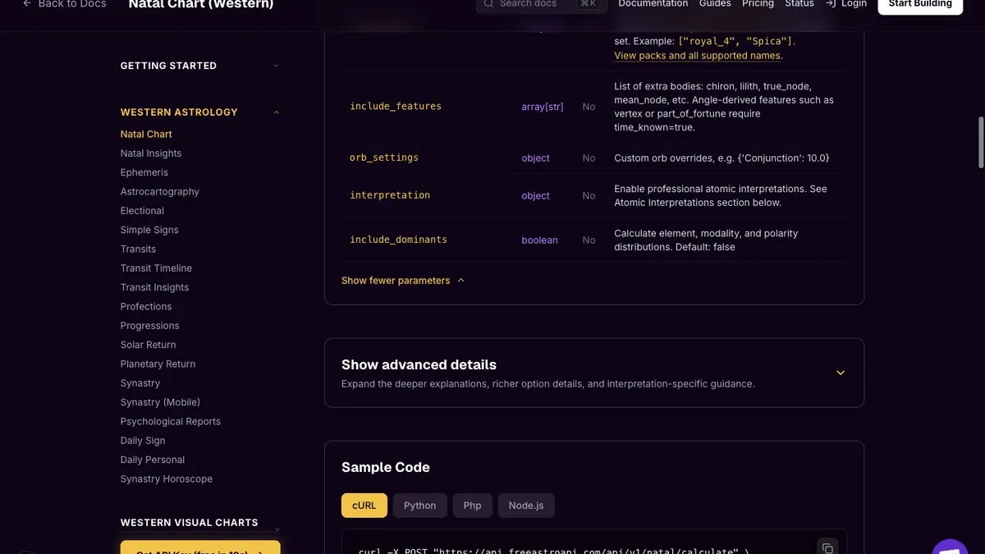Open Synastry Horoscope sidebar item
Screen dimensions: 985x554
[167, 479]
